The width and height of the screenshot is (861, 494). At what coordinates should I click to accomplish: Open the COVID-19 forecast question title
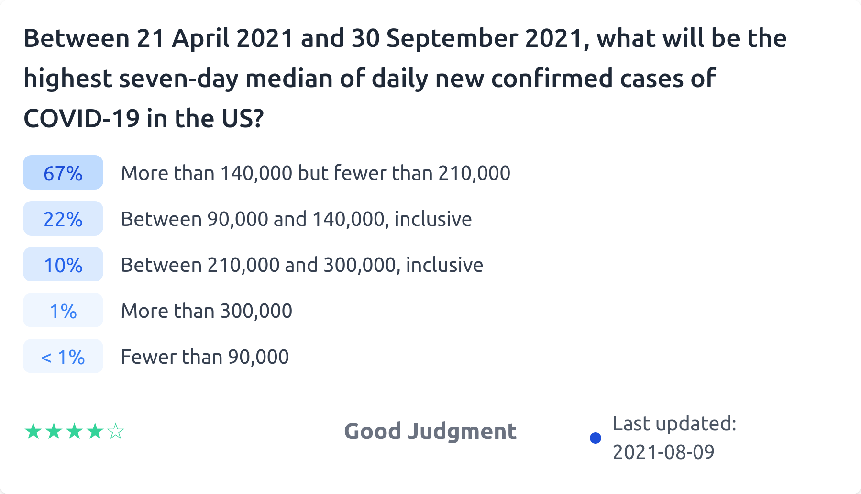point(405,78)
